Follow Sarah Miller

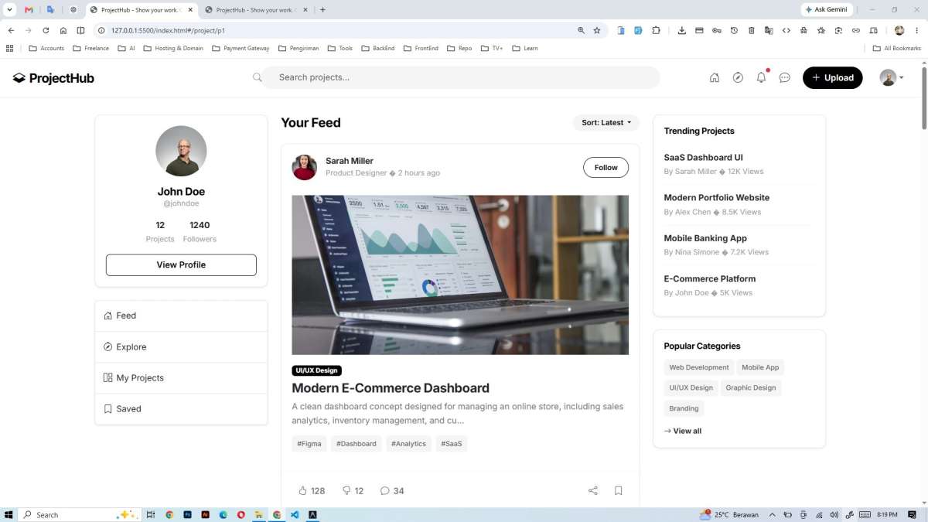click(606, 167)
